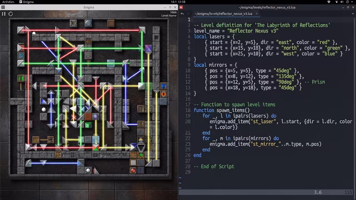Click the red editor app icon in its title bar
Image resolution: width=356 pixels, height=200 pixels.
coord(181,7)
